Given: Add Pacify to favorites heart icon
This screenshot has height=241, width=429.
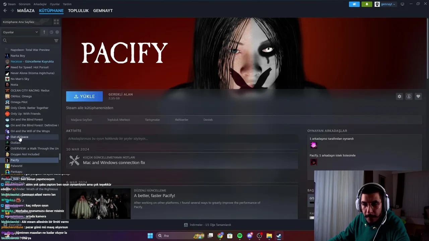Looking at the screenshot, I should pos(418,96).
